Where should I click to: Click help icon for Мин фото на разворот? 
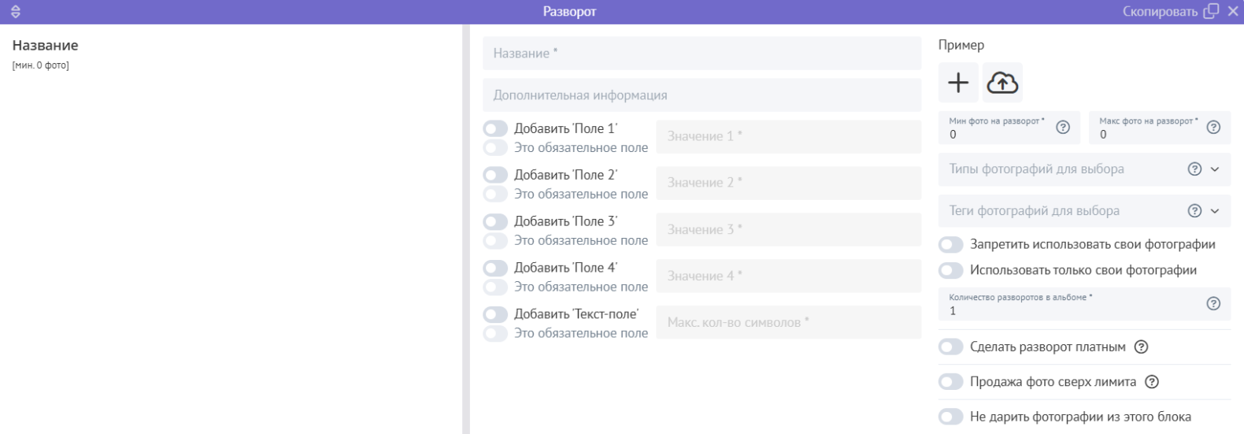point(1063,128)
